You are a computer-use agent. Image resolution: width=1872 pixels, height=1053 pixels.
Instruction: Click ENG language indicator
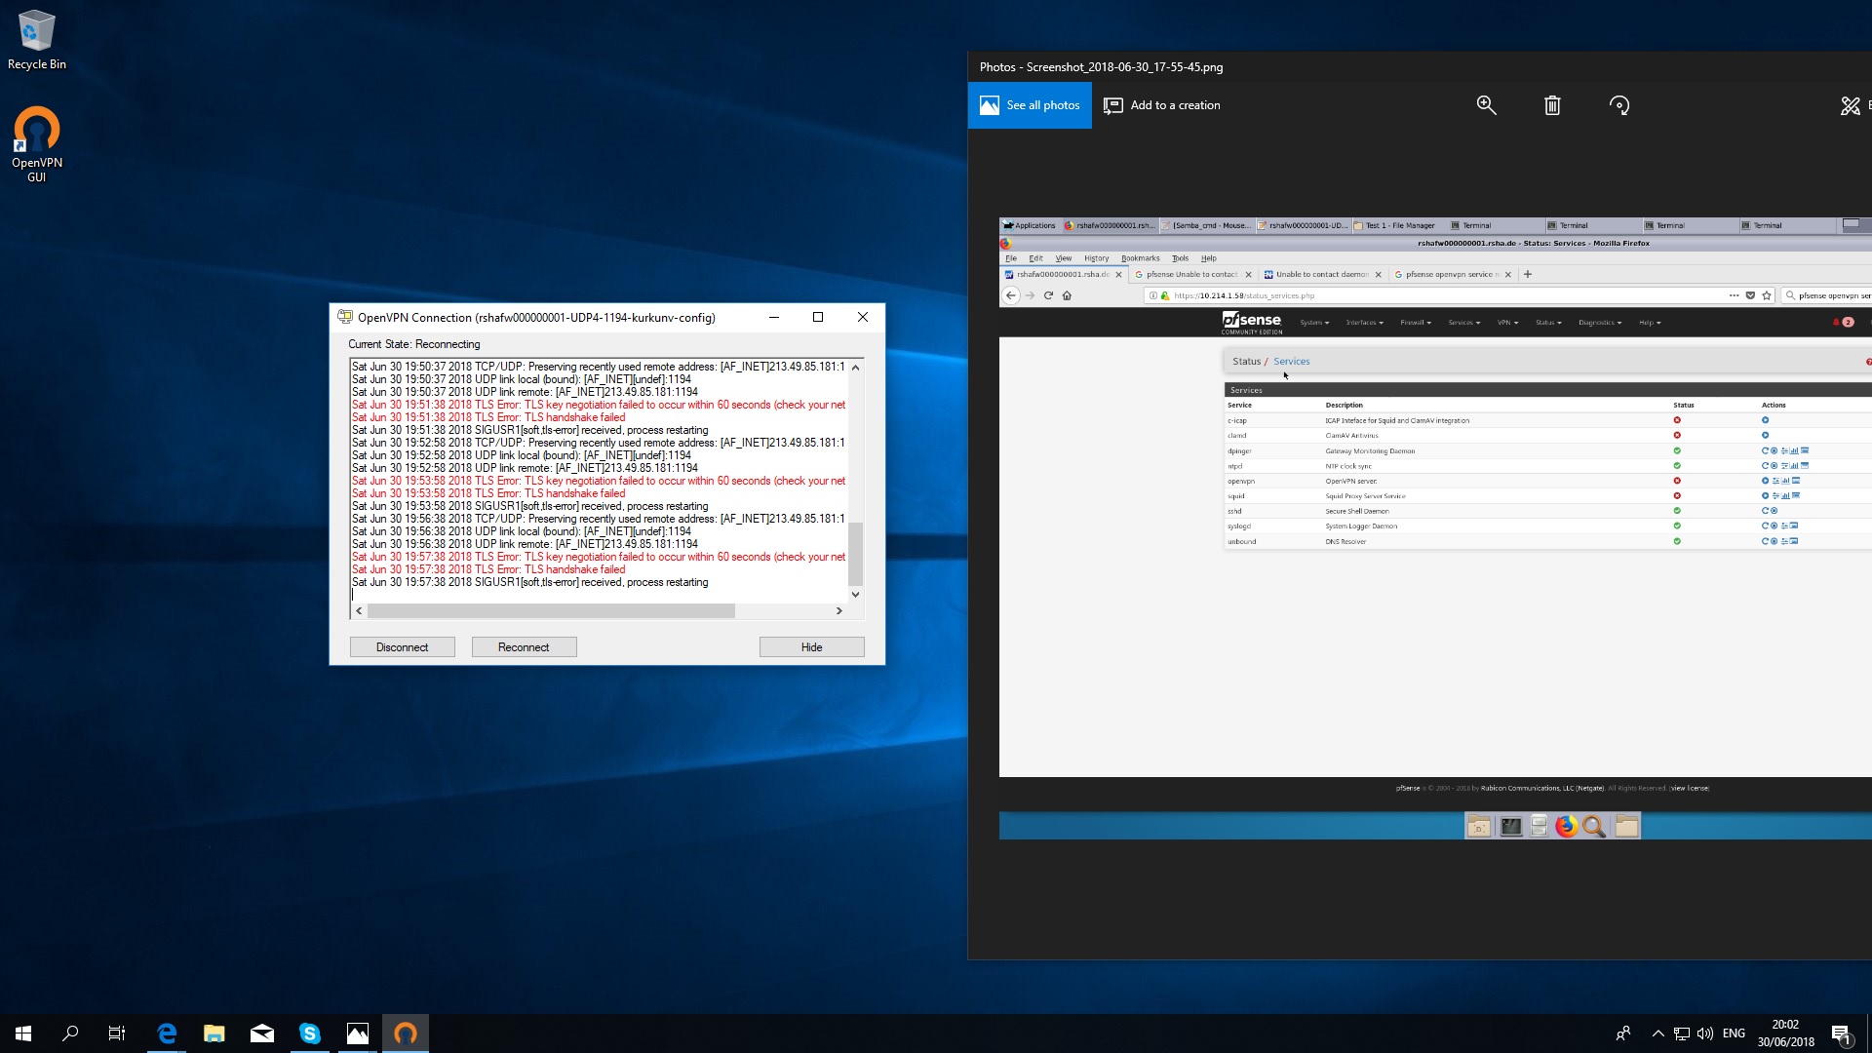click(x=1734, y=1033)
